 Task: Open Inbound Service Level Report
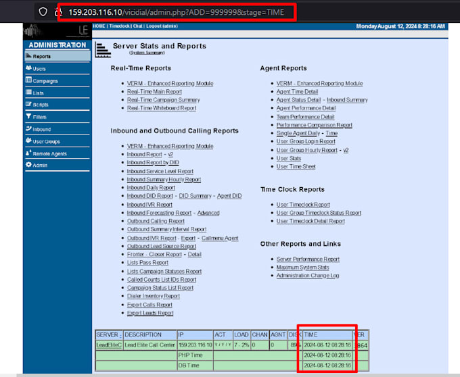160,172
